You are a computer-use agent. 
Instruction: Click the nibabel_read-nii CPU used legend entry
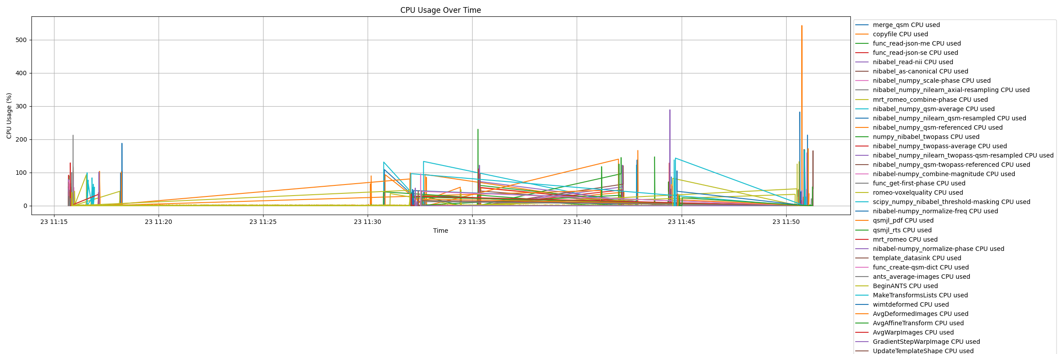pyautogui.click(x=904, y=62)
